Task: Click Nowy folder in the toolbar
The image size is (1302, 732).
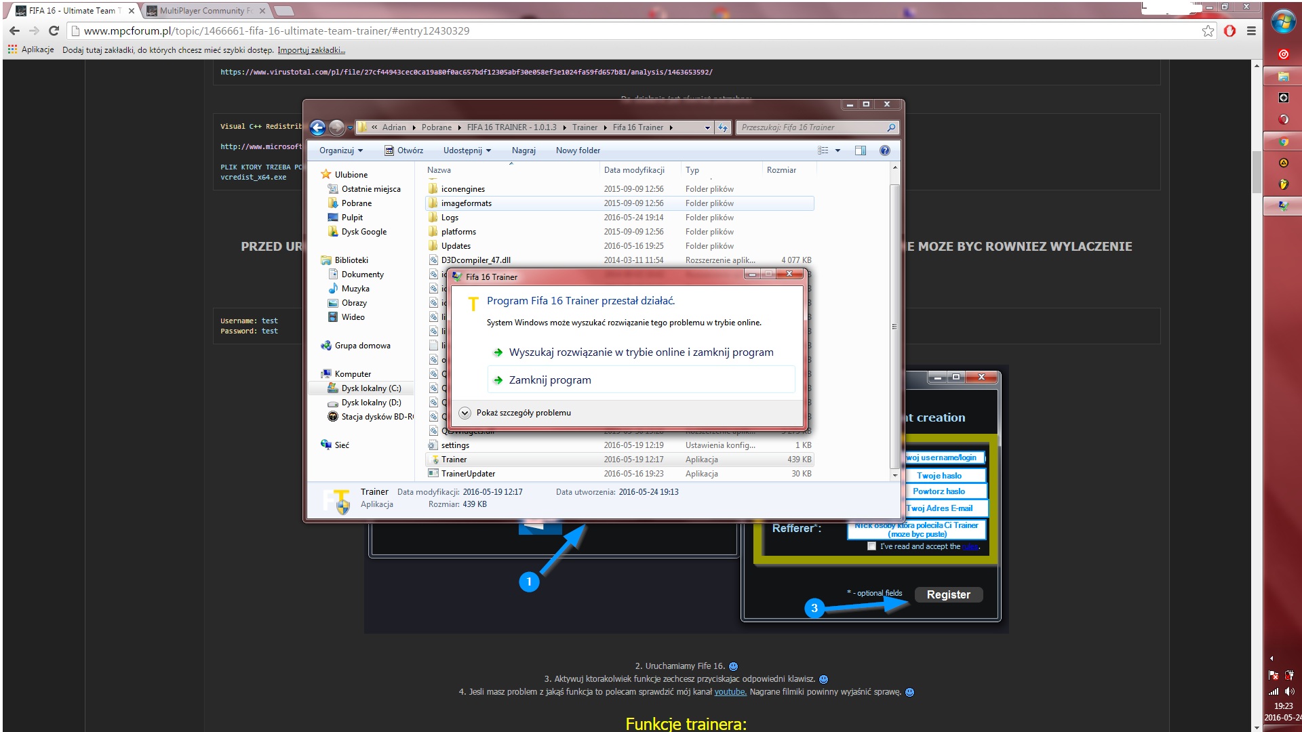Action: point(578,150)
